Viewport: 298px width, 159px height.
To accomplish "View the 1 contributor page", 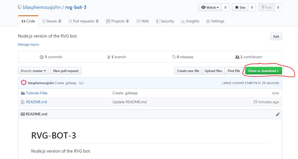I will [249, 57].
